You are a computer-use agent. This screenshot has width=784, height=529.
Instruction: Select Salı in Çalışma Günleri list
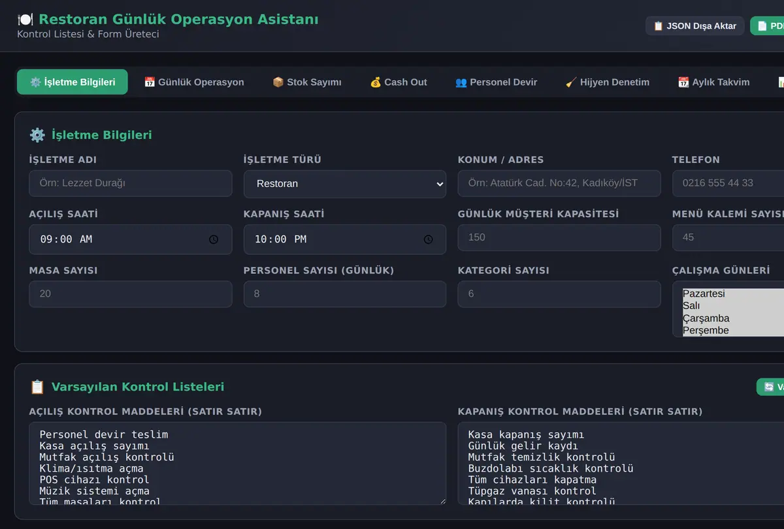point(732,306)
